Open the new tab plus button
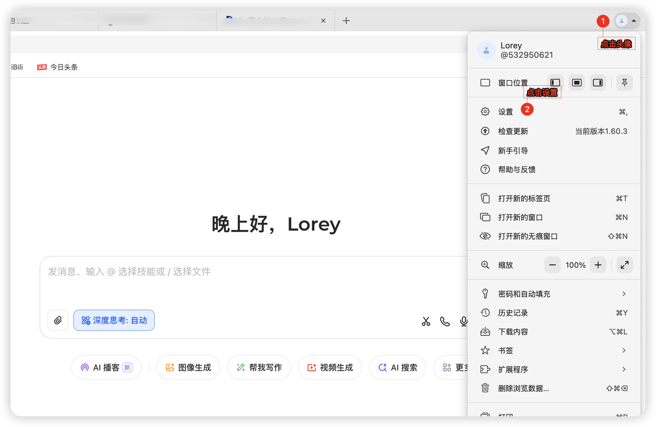The height and width of the screenshot is (427, 656). coord(346,21)
